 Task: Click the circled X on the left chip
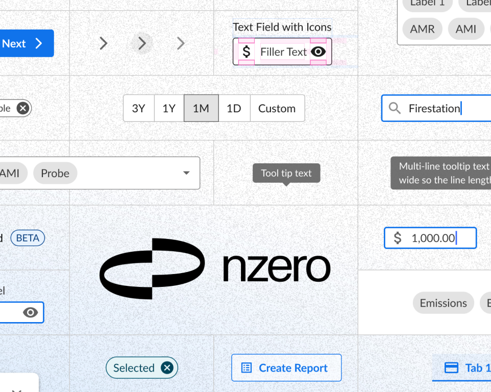click(22, 108)
